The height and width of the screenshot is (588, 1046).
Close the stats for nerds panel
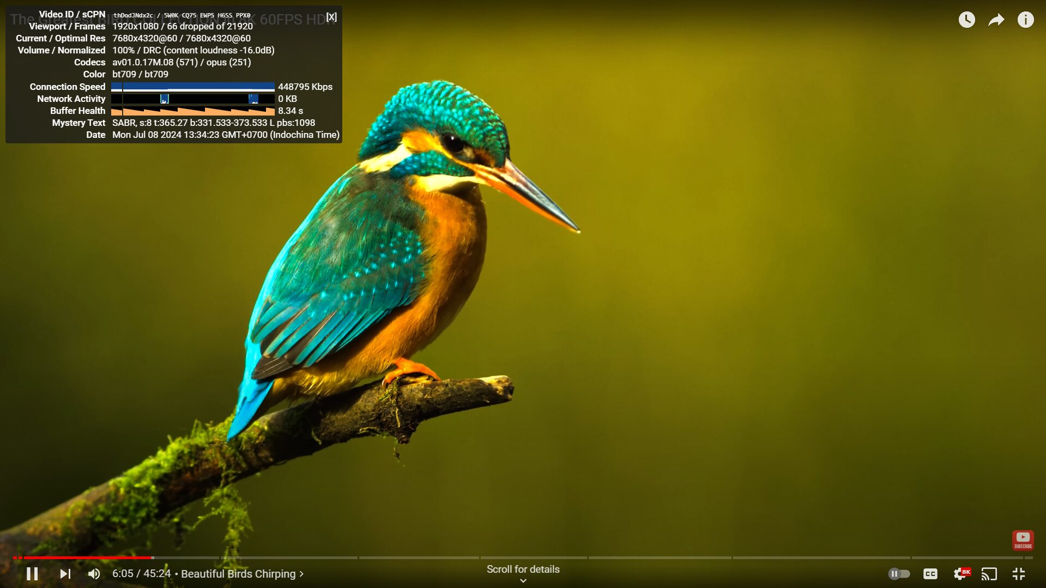tap(331, 17)
